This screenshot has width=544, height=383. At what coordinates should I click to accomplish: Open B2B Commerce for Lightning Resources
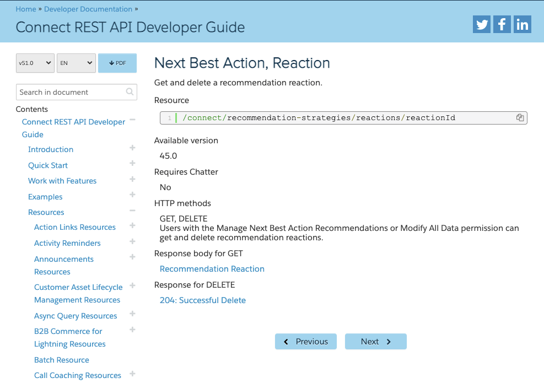coord(70,338)
